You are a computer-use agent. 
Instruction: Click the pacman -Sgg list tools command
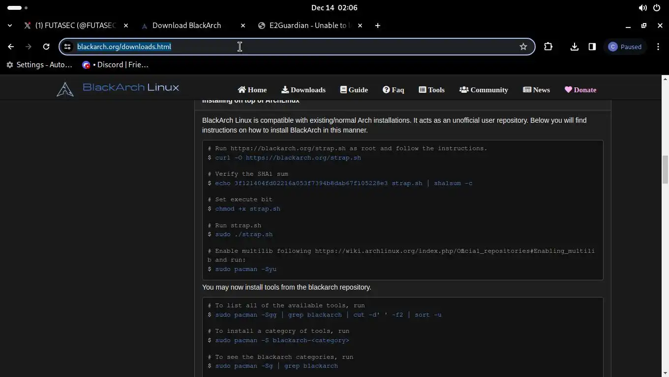point(328,315)
